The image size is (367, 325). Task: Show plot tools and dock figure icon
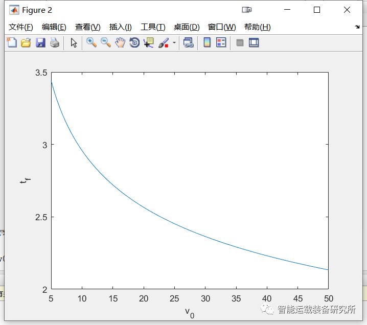point(254,42)
